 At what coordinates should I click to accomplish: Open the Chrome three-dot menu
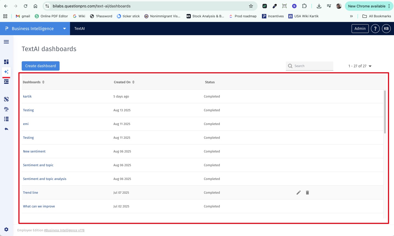389,6
